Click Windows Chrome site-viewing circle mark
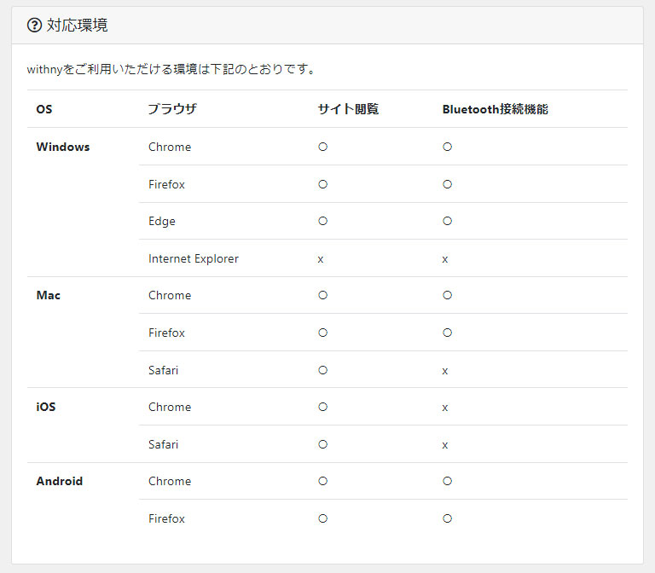Screen dimensions: 655x573 323,147
